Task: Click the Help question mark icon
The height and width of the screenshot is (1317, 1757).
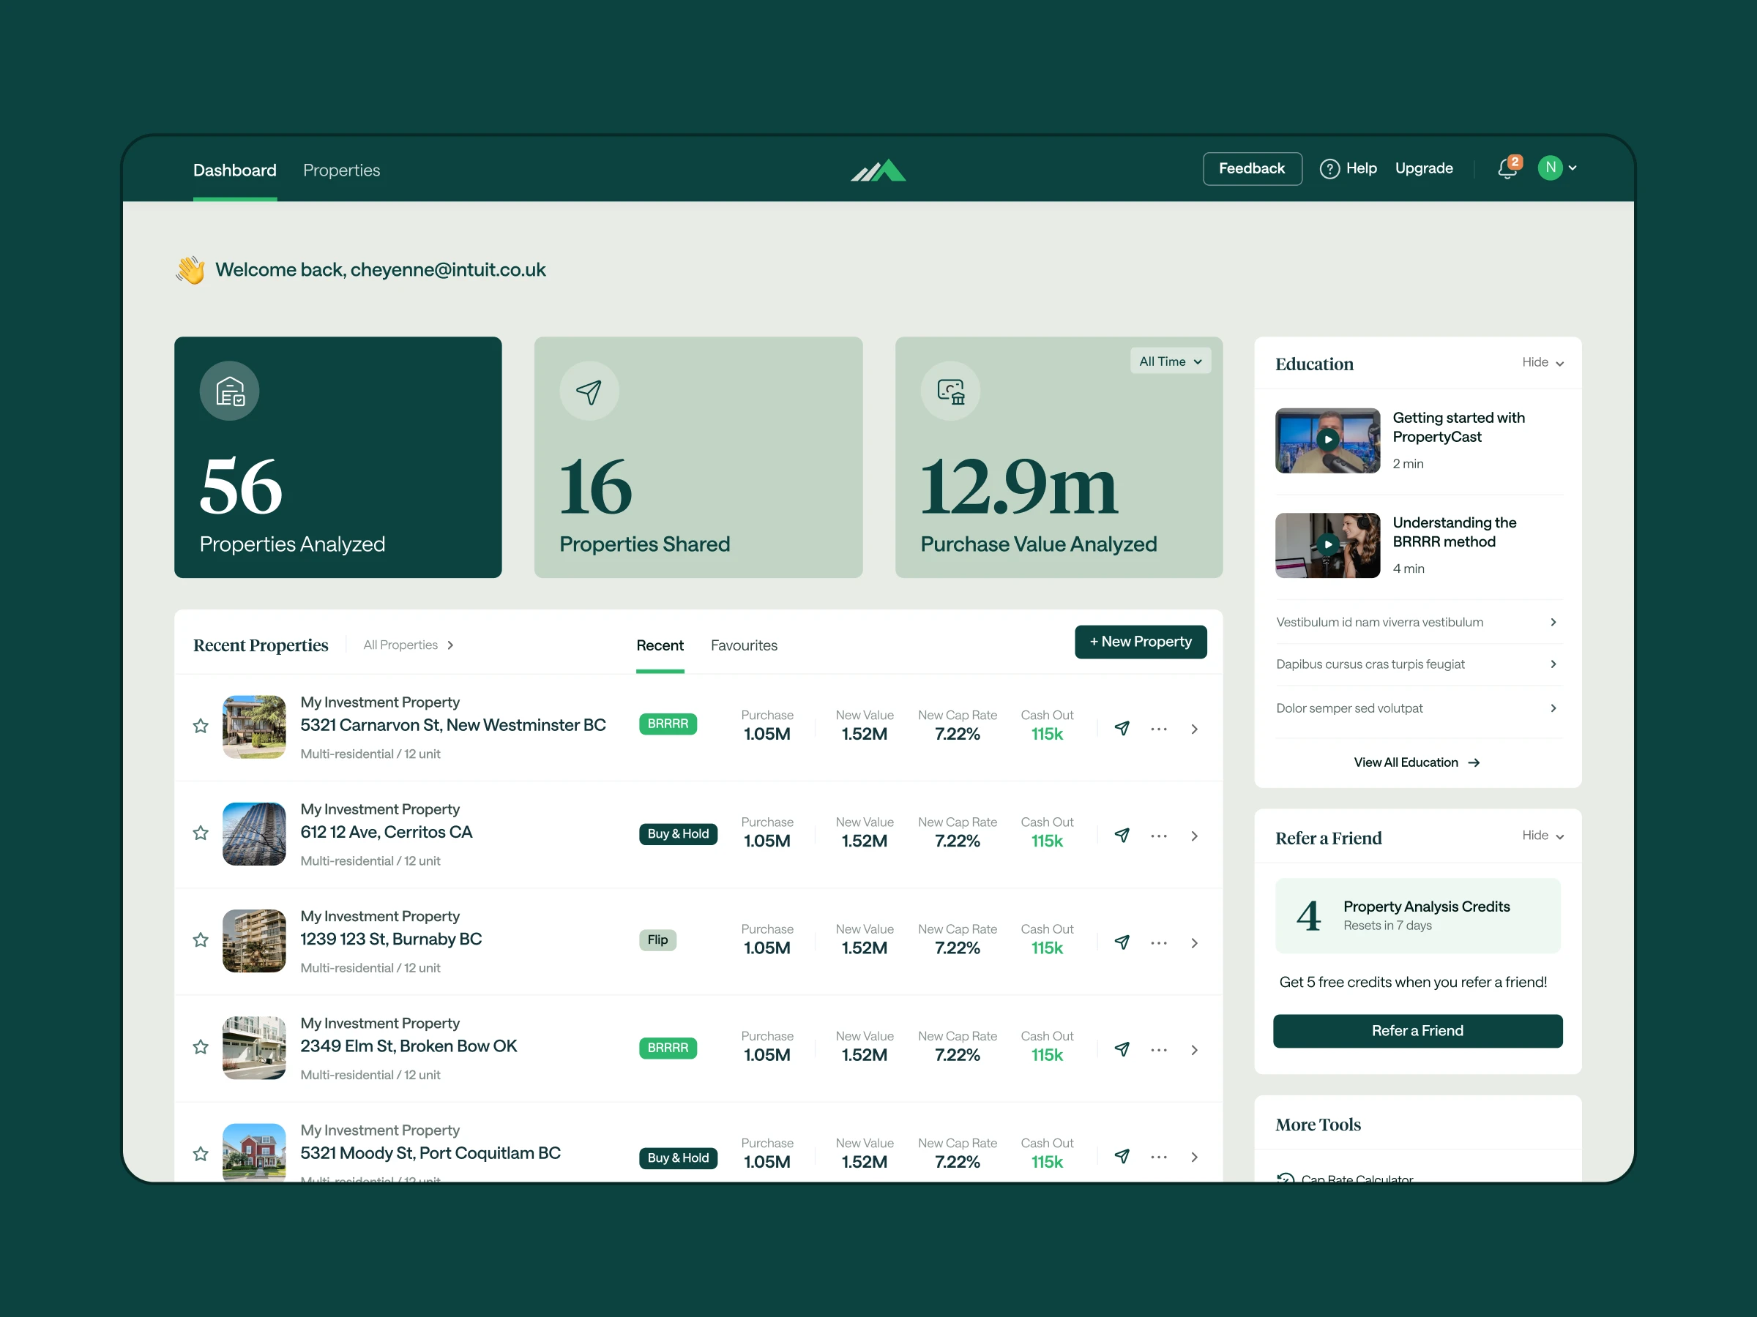Action: click(x=1329, y=169)
